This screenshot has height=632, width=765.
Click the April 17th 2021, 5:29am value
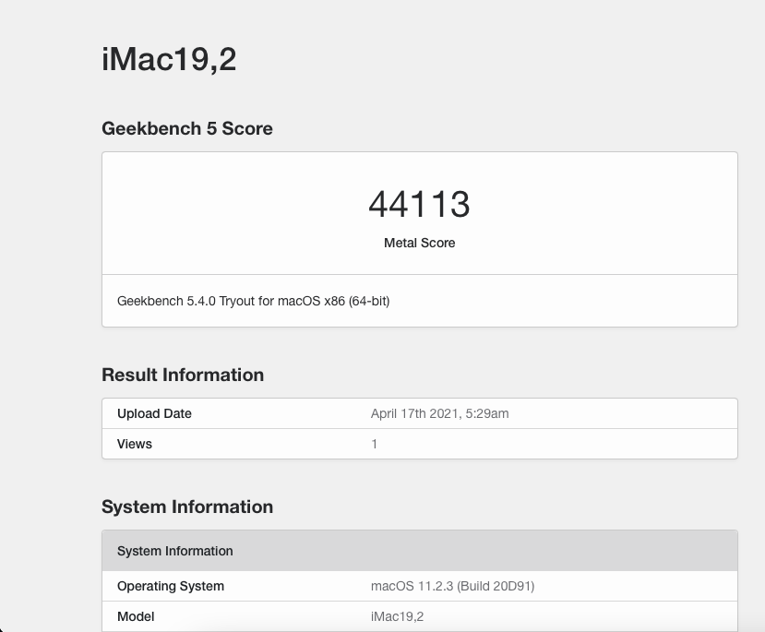point(439,413)
